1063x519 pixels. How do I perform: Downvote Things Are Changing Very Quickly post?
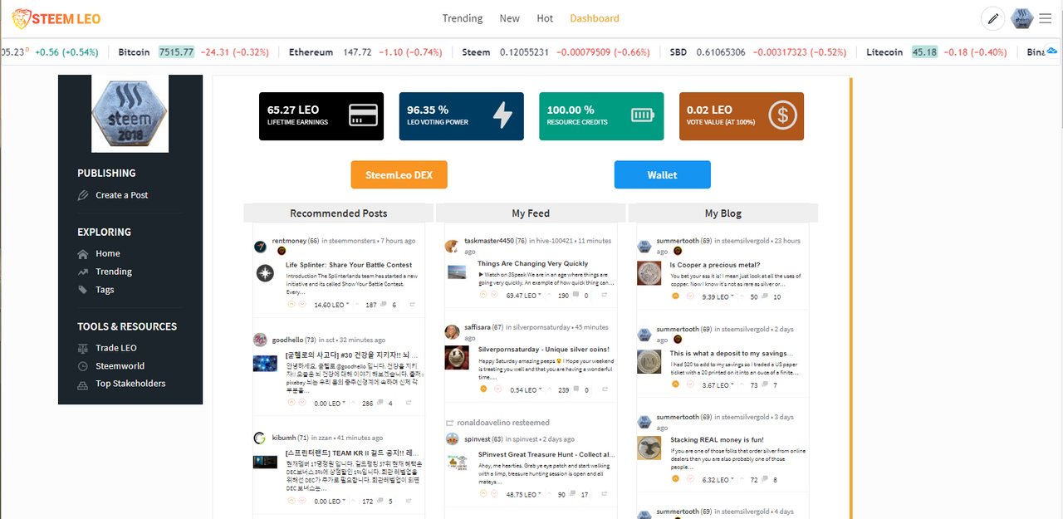[494, 295]
